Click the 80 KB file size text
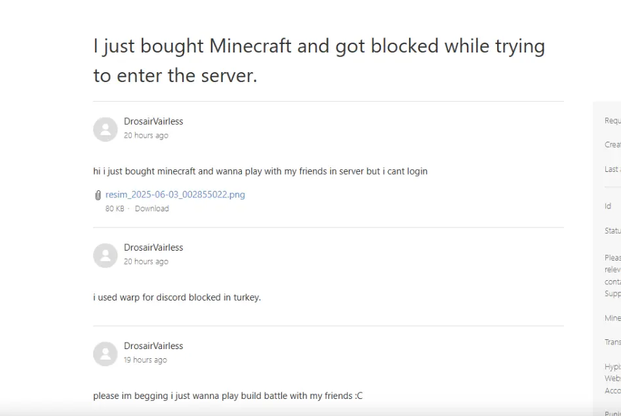This screenshot has height=416, width=621. coord(115,209)
